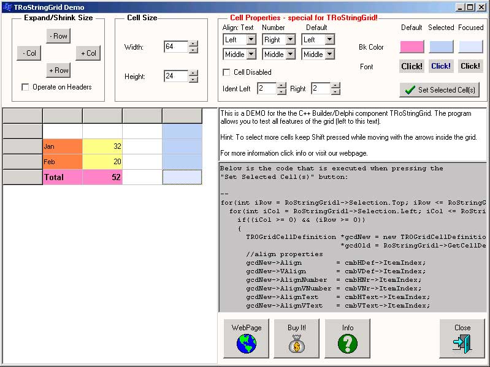490x367 pixels.
Task: Select the focused dotted-border grid cell
Action: click(x=182, y=177)
